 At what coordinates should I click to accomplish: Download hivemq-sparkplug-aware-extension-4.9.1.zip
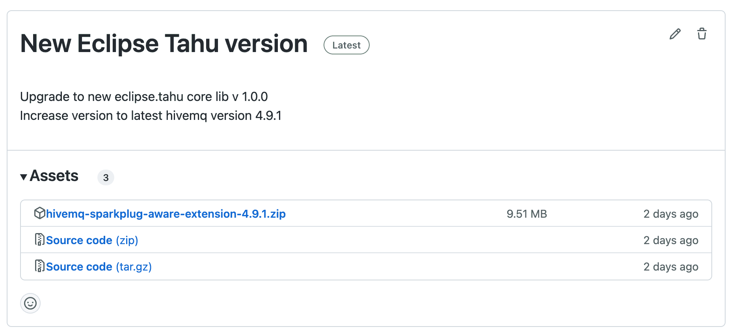tap(166, 214)
